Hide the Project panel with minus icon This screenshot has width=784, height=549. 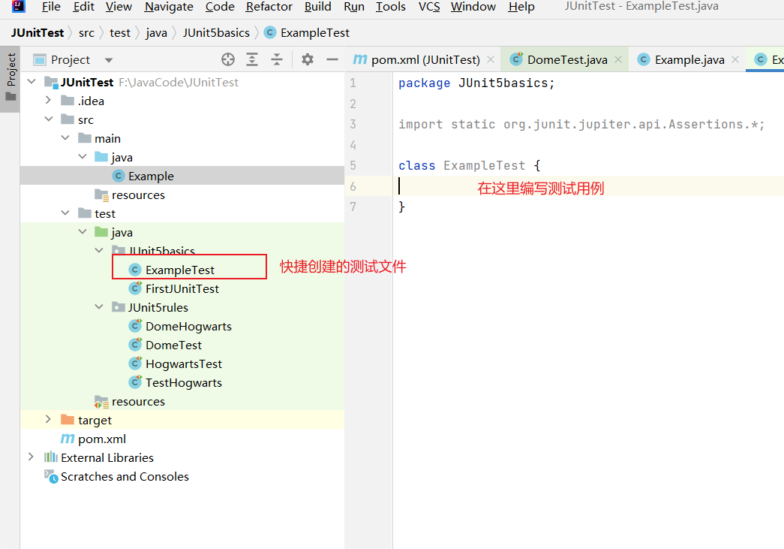[x=332, y=60]
